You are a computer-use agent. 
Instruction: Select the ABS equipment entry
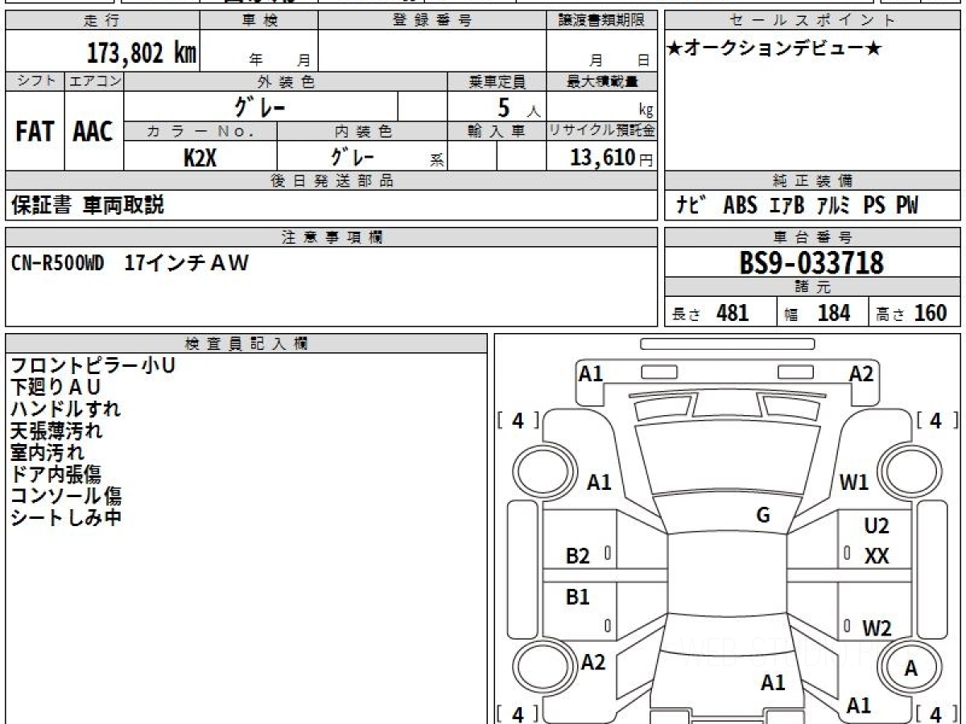740,205
